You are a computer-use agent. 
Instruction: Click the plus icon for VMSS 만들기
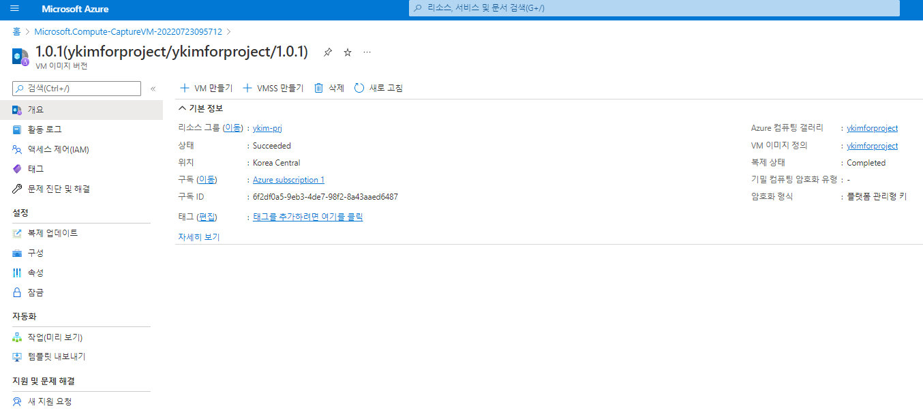[247, 88]
